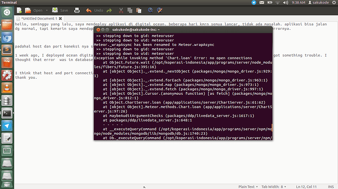Open the Wi-Fi network indicator

click(278, 2)
